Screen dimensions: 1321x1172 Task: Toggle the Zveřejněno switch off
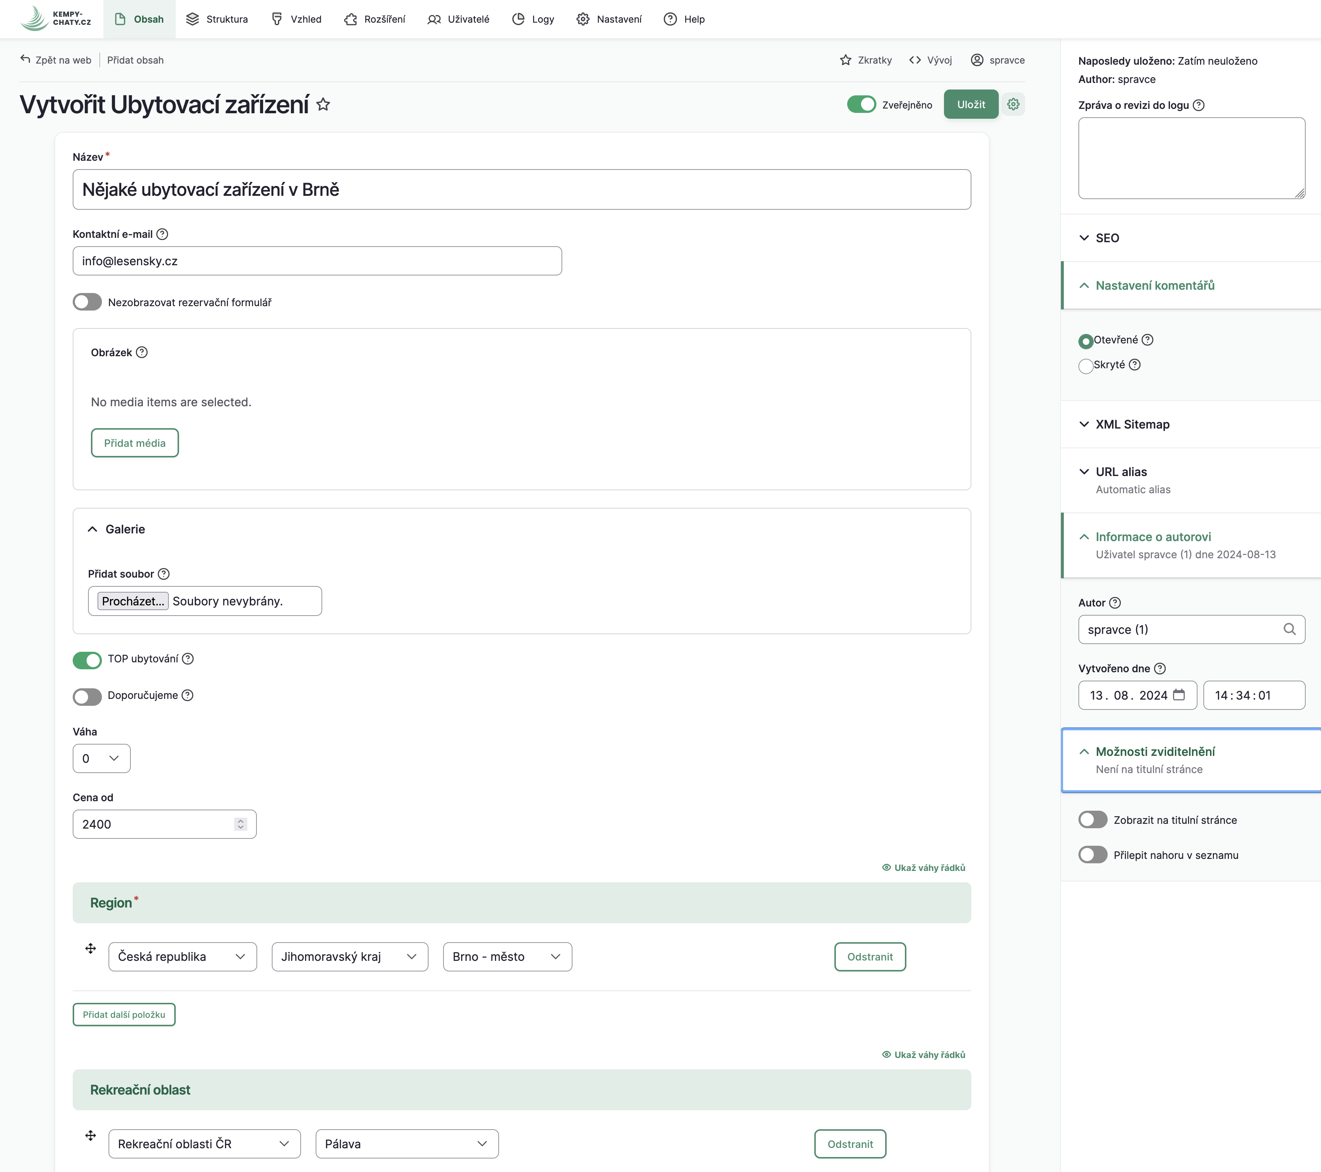pyautogui.click(x=861, y=105)
